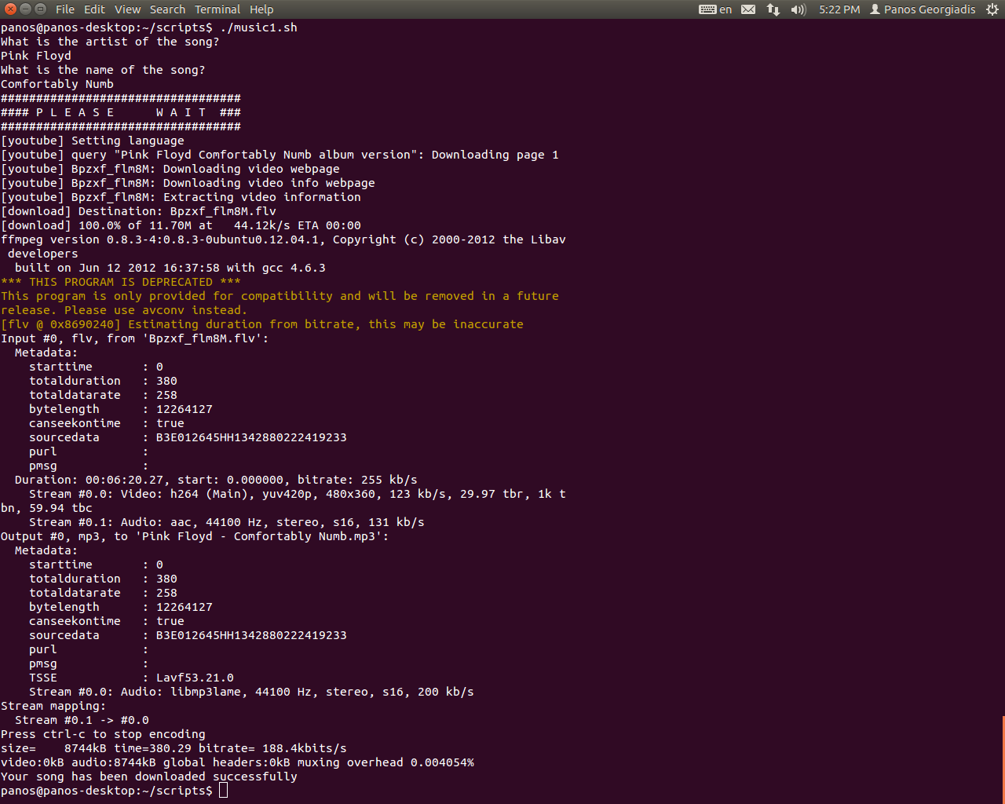The width and height of the screenshot is (1005, 804).
Task: Click the 'What is the artist of the song?' line
Action: 110,42
